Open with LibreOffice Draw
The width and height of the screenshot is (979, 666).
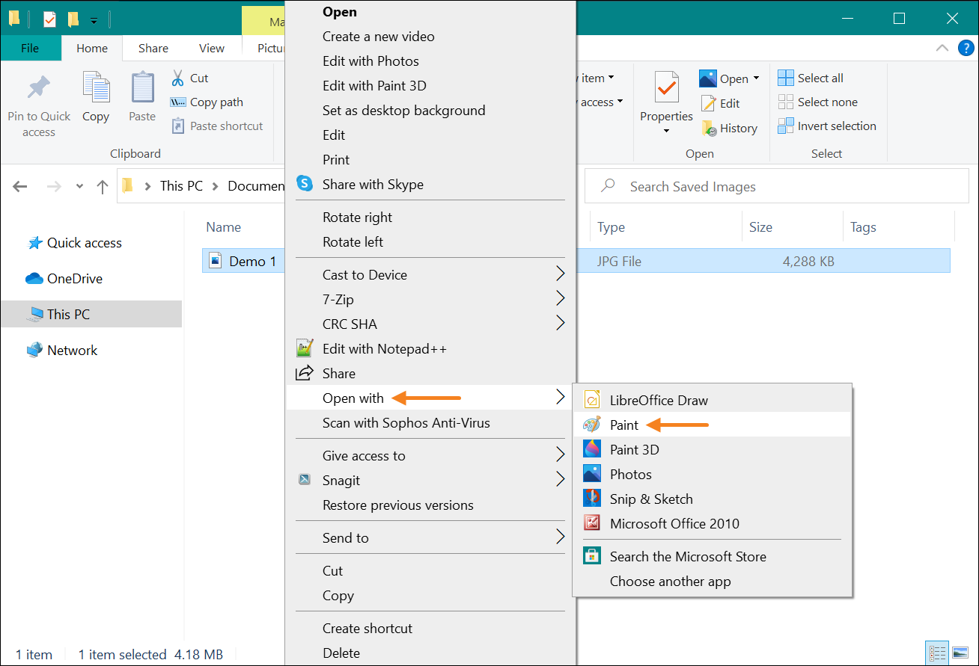click(658, 400)
